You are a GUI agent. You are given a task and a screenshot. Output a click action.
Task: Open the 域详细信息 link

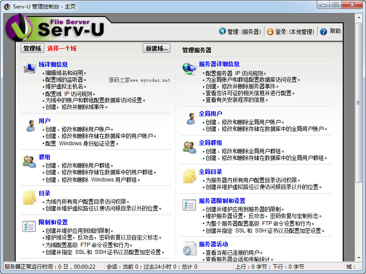coord(53,64)
